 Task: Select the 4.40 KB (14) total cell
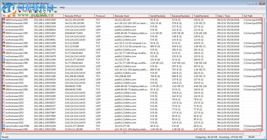pos(200,86)
